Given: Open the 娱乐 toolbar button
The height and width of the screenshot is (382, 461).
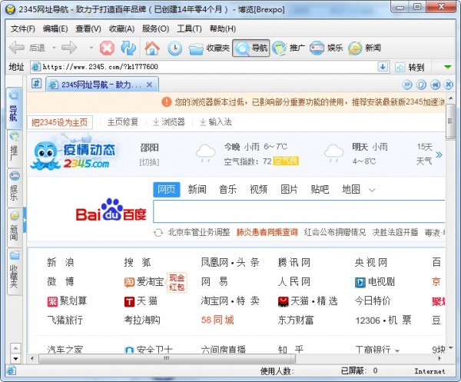Looking at the screenshot, I should click(327, 48).
